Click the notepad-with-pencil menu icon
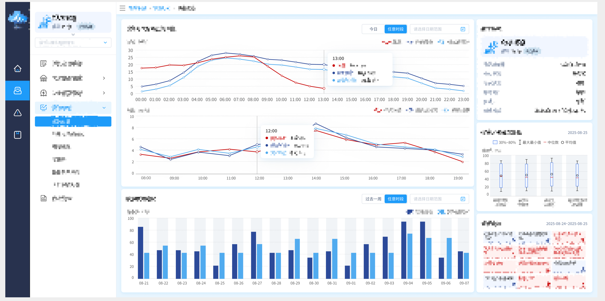605x301 pixels. pyautogui.click(x=44, y=64)
